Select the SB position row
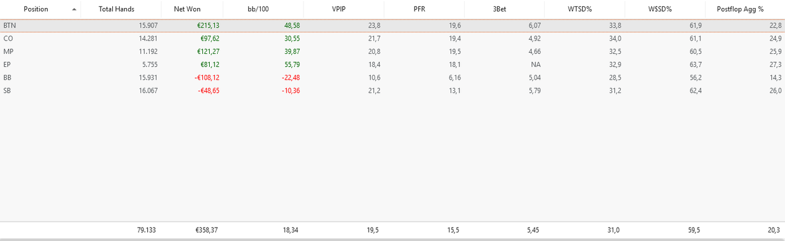Viewport: 785px width, 241px height. (x=392, y=90)
